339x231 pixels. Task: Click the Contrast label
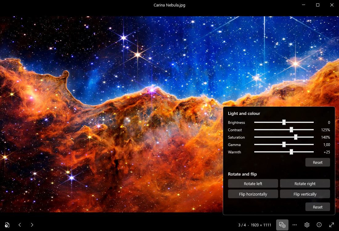[235, 130]
